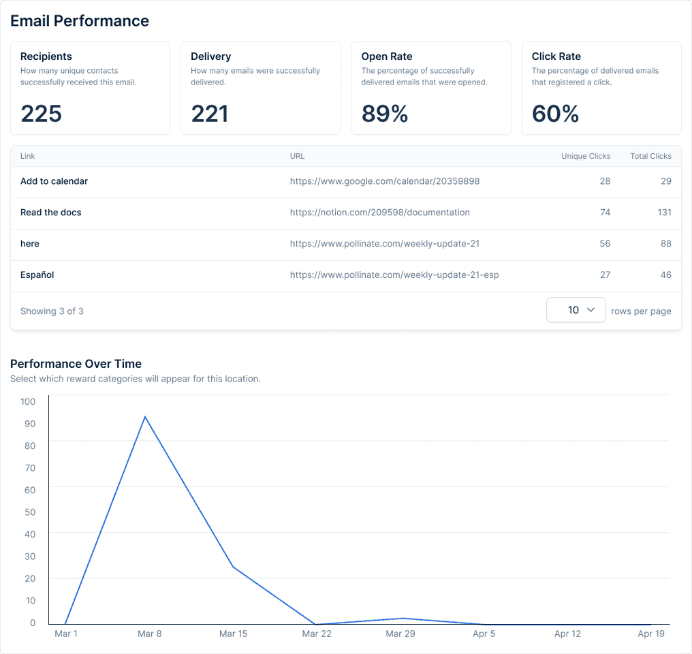Viewport: 692px width, 654px height.
Task: Click the Click Rate stat card
Action: [601, 88]
